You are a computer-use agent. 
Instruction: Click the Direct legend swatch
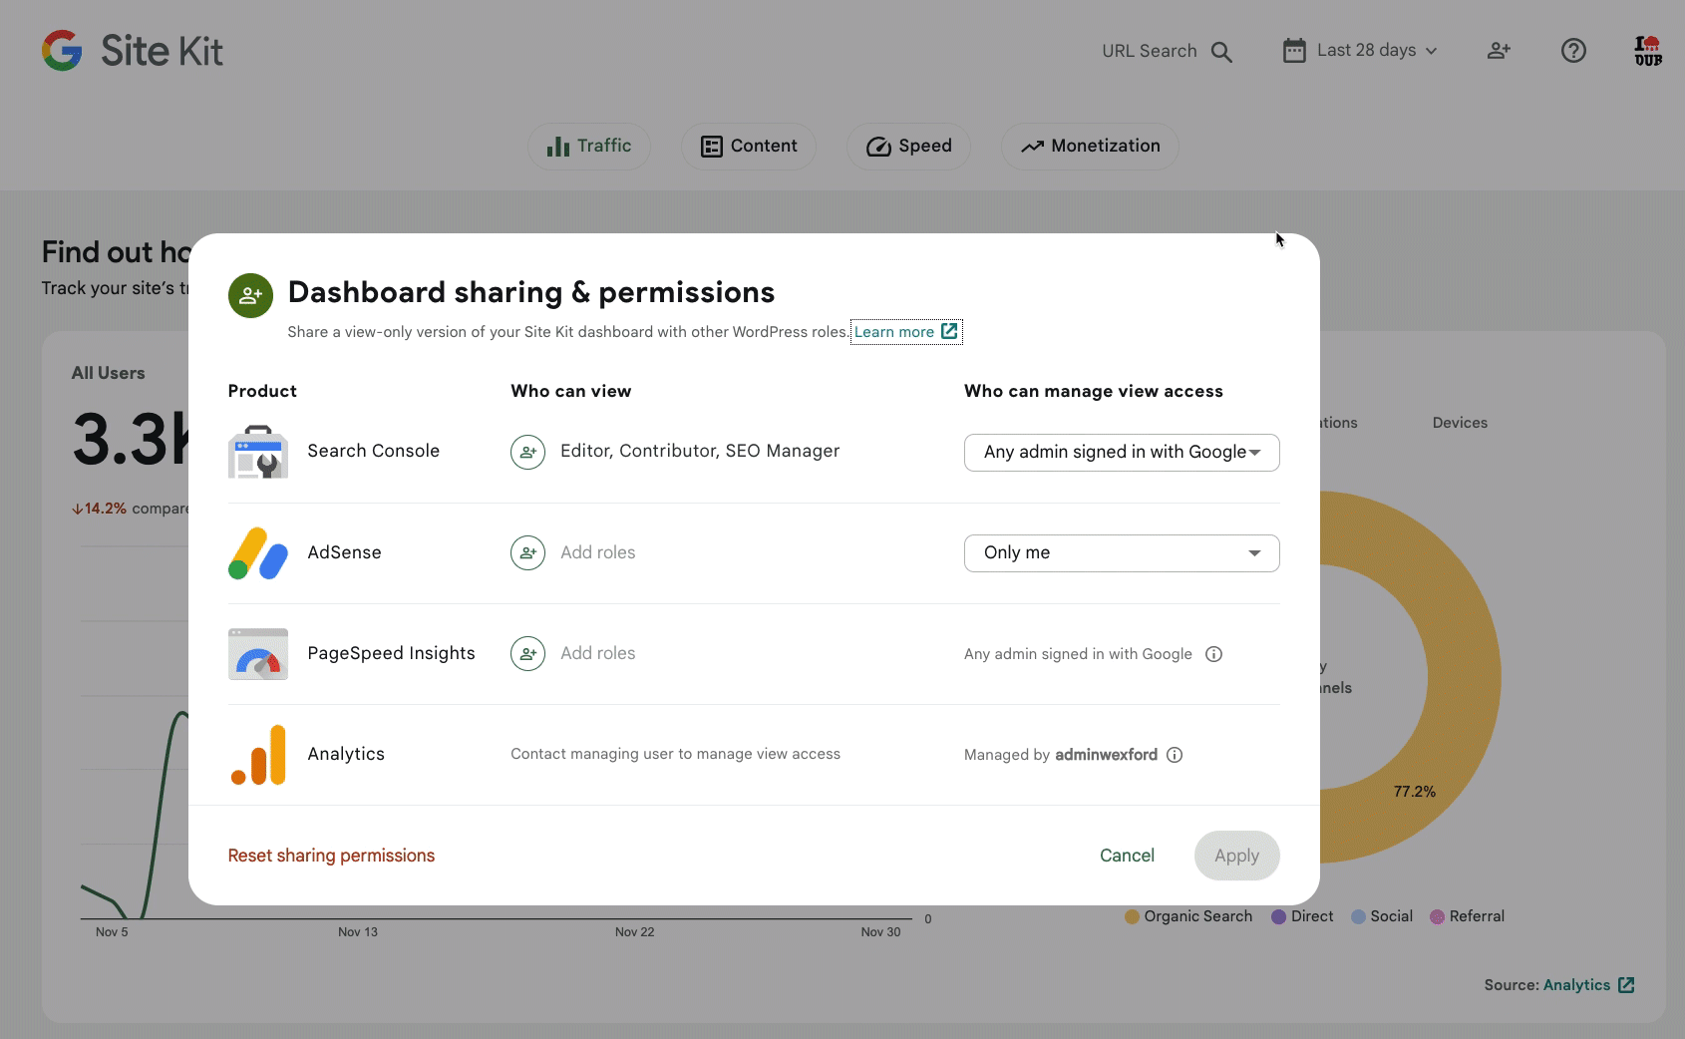(x=1278, y=917)
